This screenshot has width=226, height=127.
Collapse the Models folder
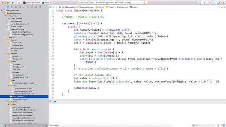[7, 61]
